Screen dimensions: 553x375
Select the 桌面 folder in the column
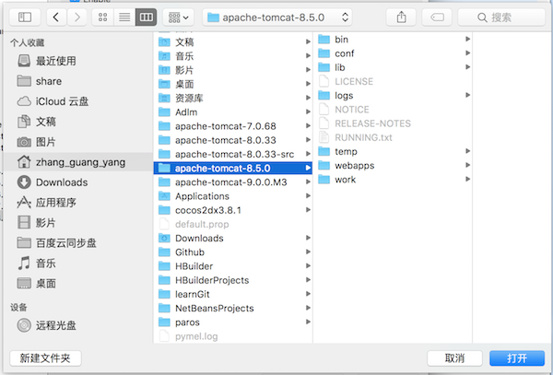click(233, 84)
